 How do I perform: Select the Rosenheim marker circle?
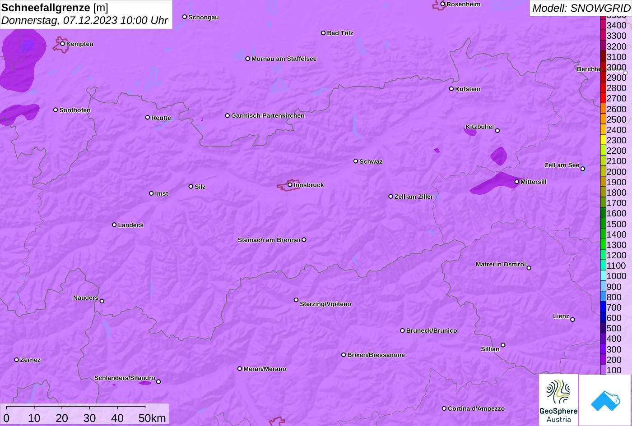(x=443, y=4)
